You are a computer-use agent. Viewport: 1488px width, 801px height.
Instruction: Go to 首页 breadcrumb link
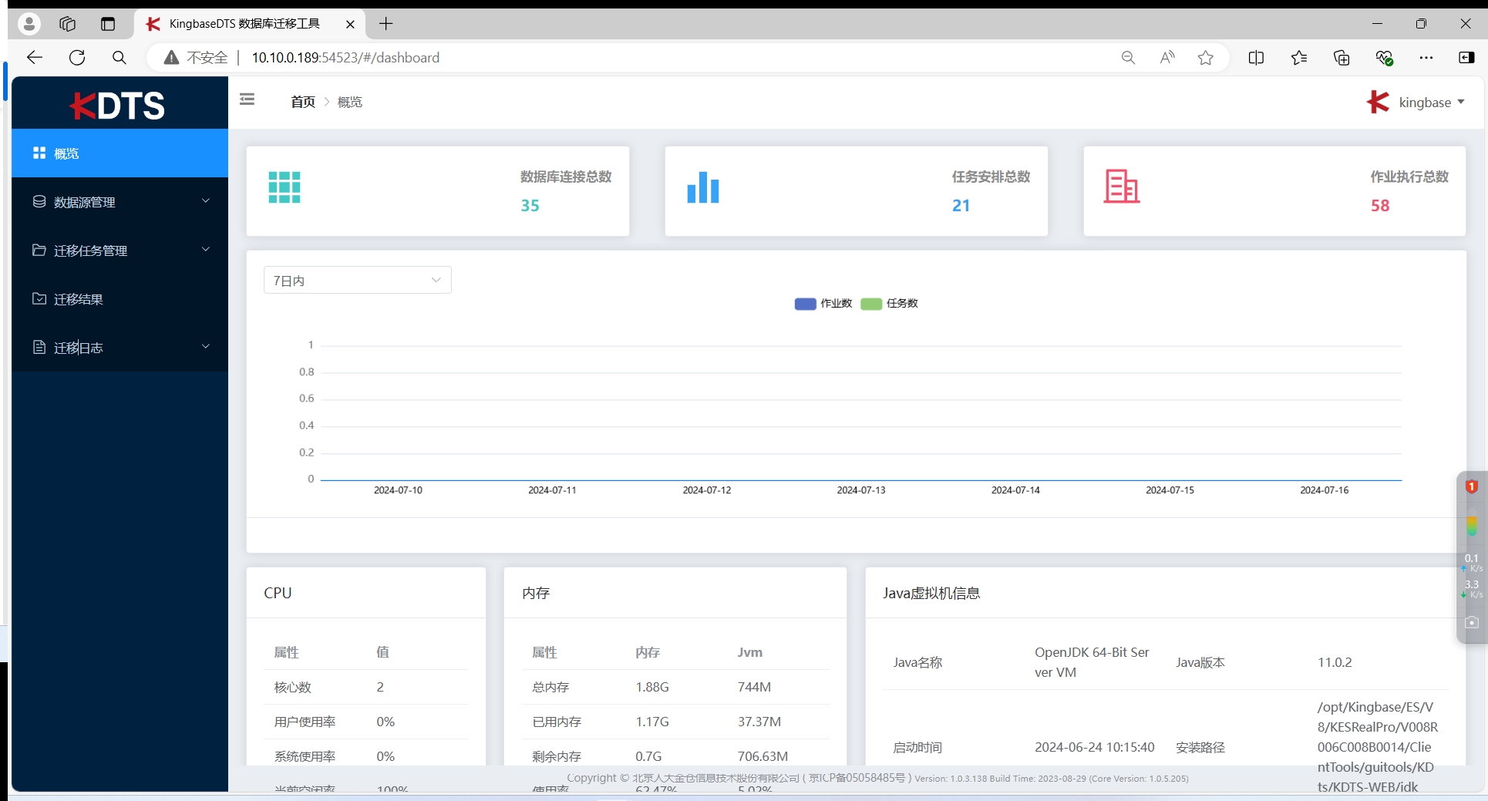tap(302, 102)
